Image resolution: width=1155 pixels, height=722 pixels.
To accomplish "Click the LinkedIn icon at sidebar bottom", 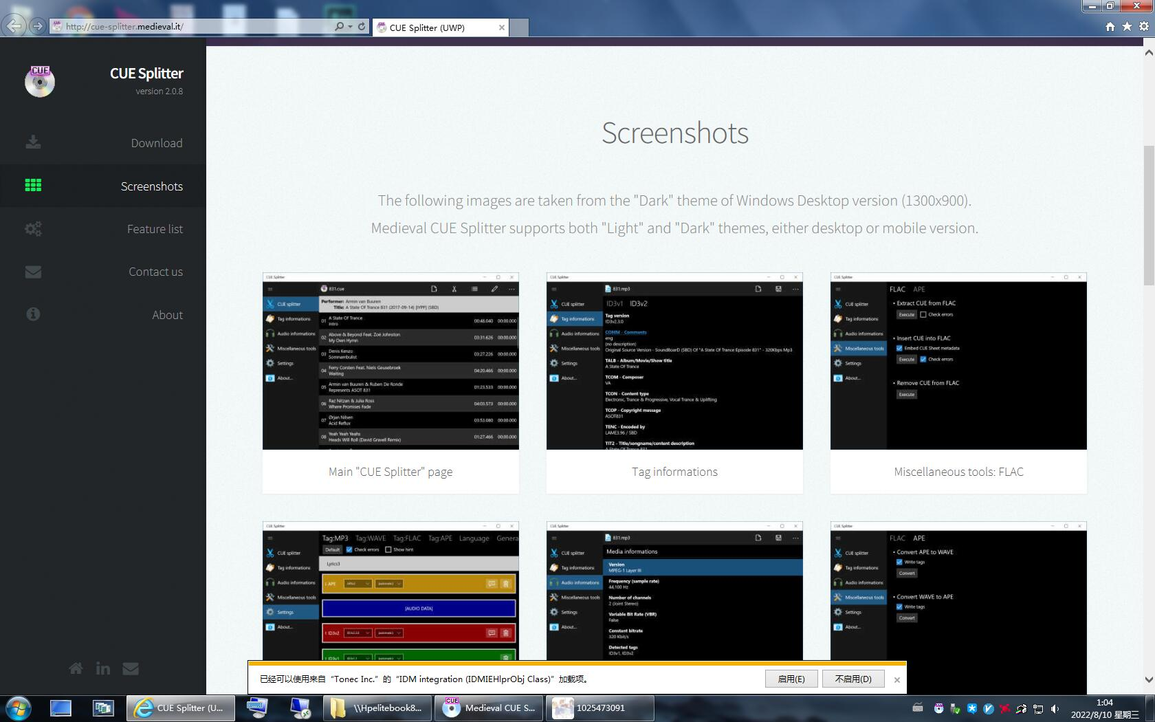I will (103, 668).
